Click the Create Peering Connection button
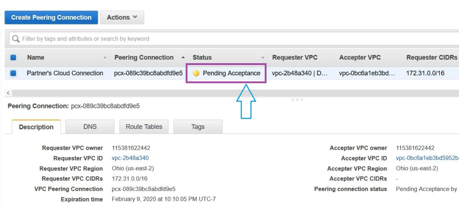This screenshot has height=216, width=459. click(x=51, y=17)
